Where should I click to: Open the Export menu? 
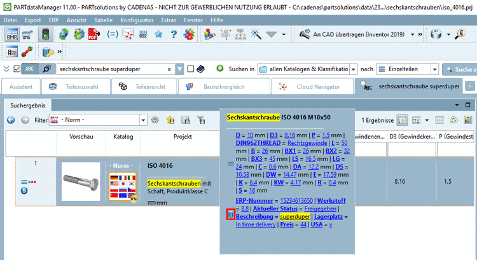click(32, 20)
